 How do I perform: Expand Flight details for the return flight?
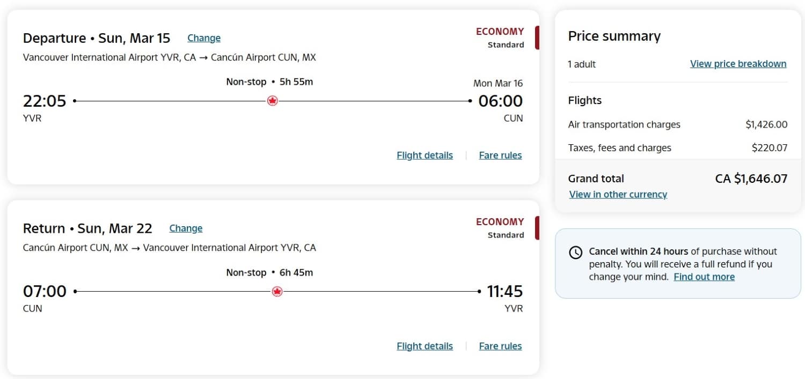point(425,346)
